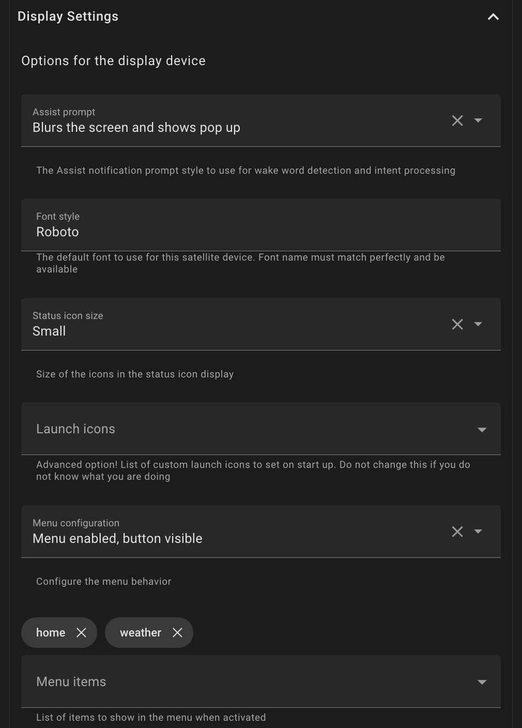
Task: Click the Status icon size Small field
Action: 261,324
